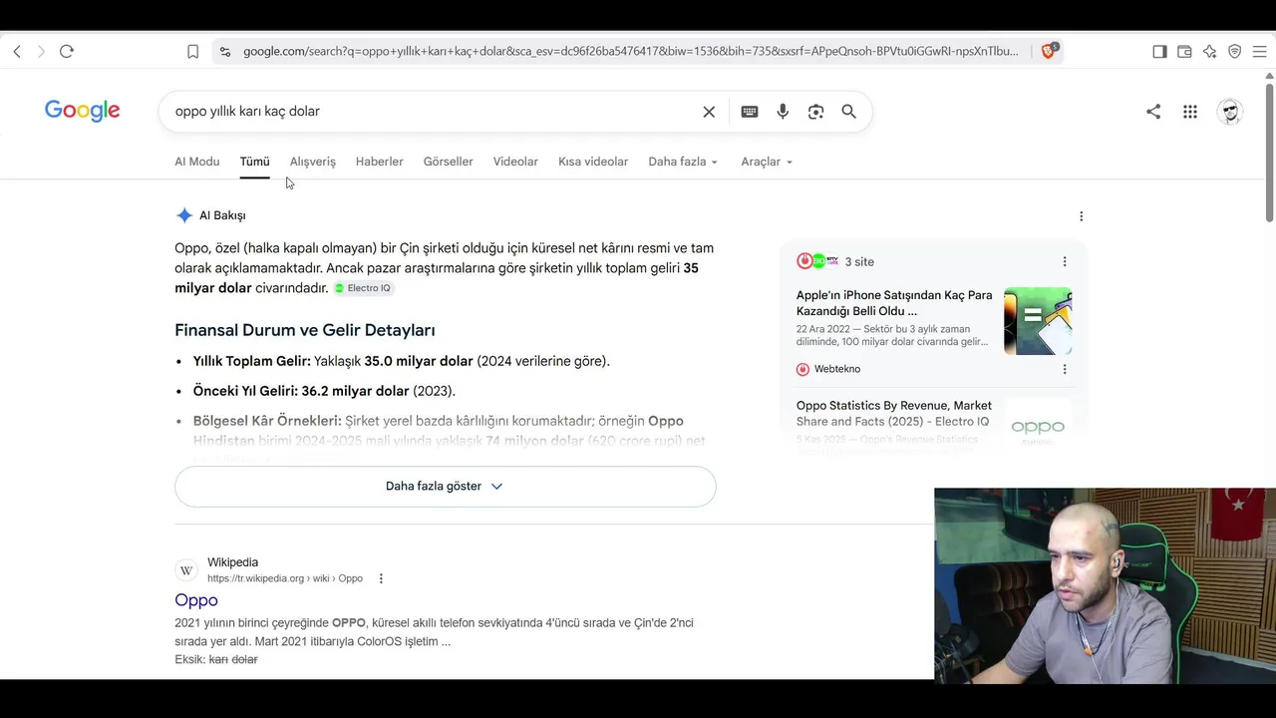This screenshot has width=1276, height=718.
Task: Open the Haberler tab
Action: tap(380, 162)
